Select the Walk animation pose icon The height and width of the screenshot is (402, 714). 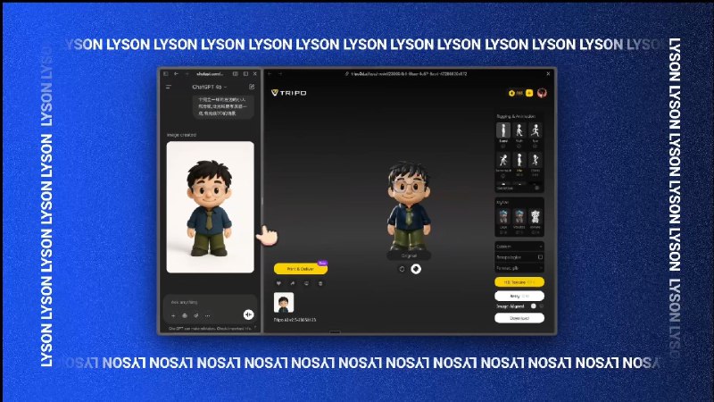pyautogui.click(x=519, y=130)
